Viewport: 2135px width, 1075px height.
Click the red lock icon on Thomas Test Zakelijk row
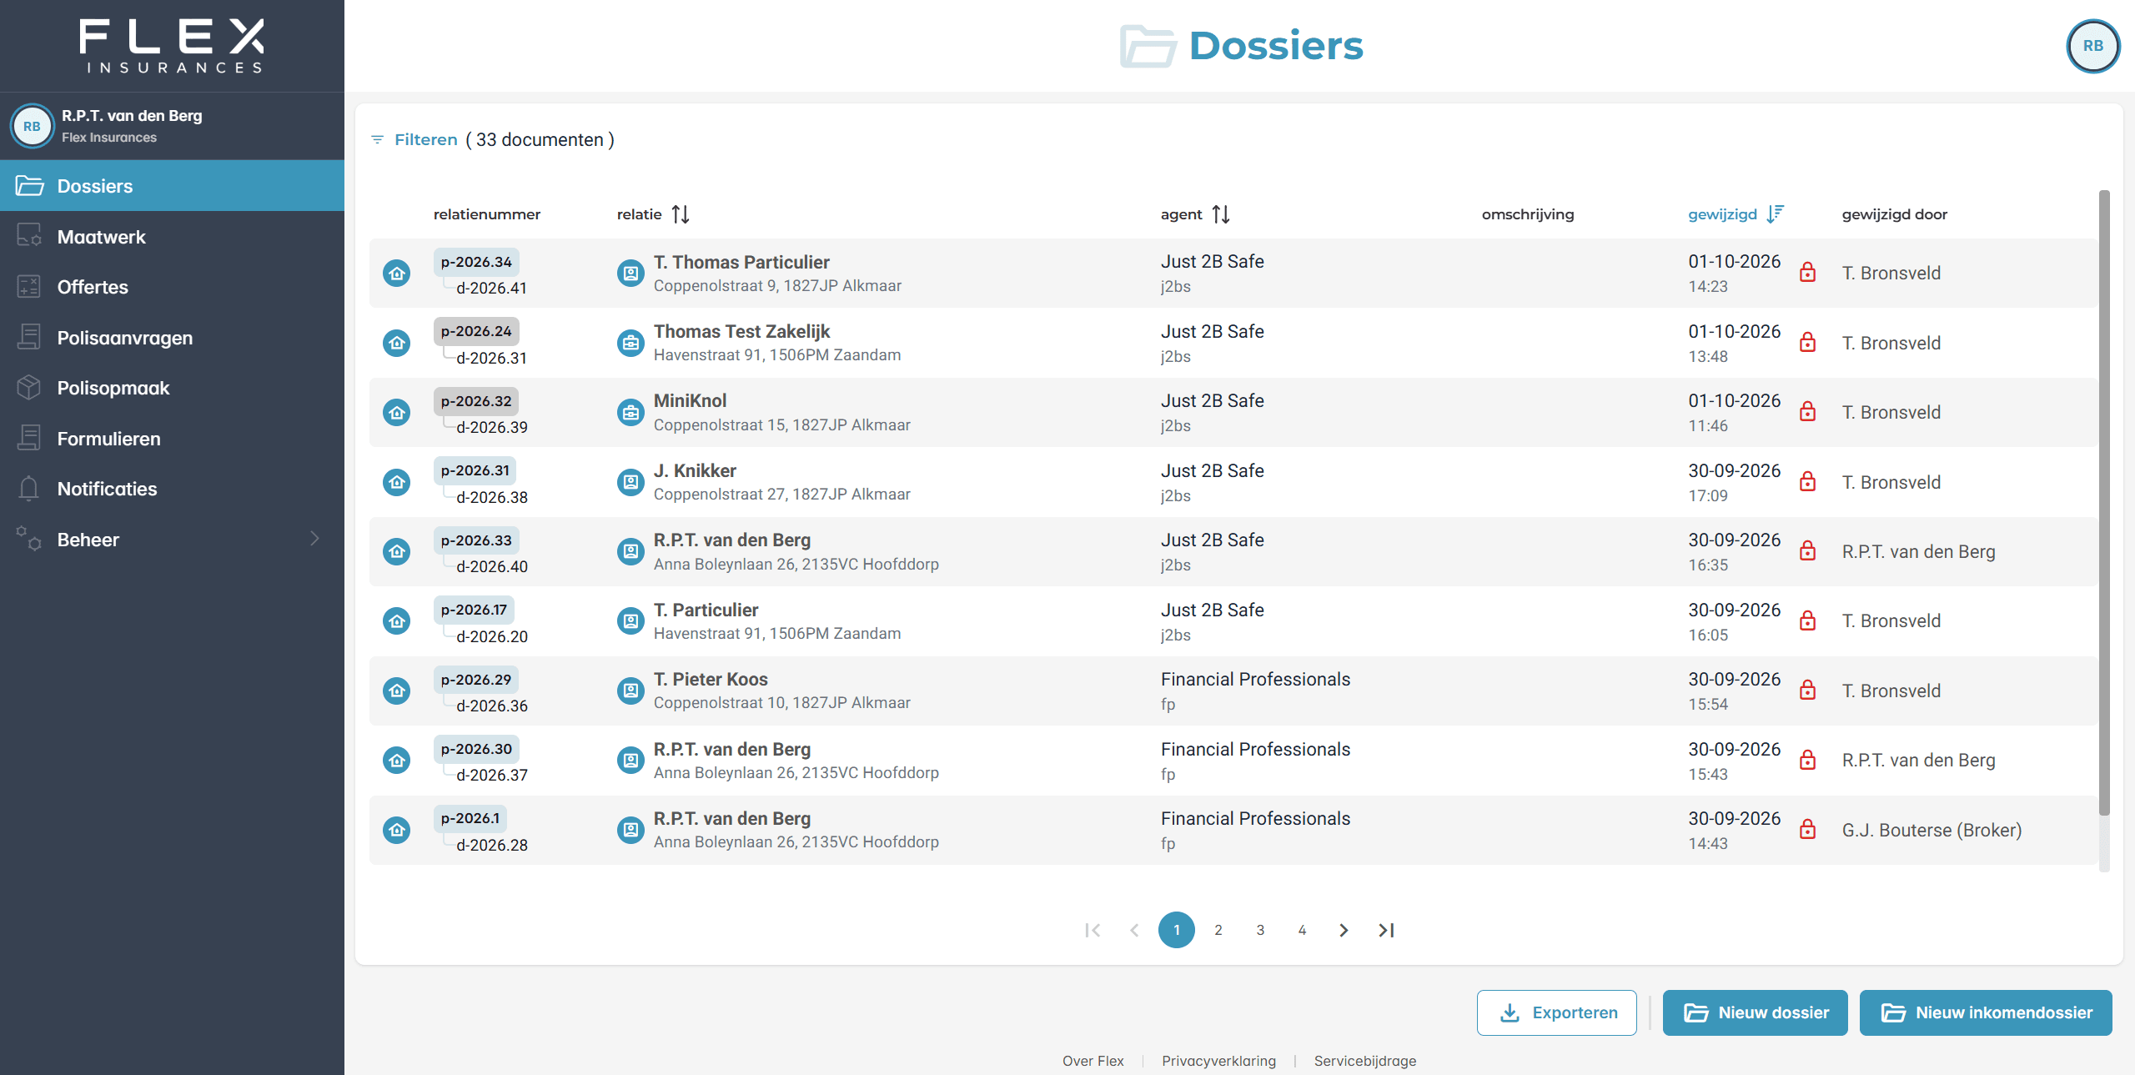click(x=1807, y=343)
